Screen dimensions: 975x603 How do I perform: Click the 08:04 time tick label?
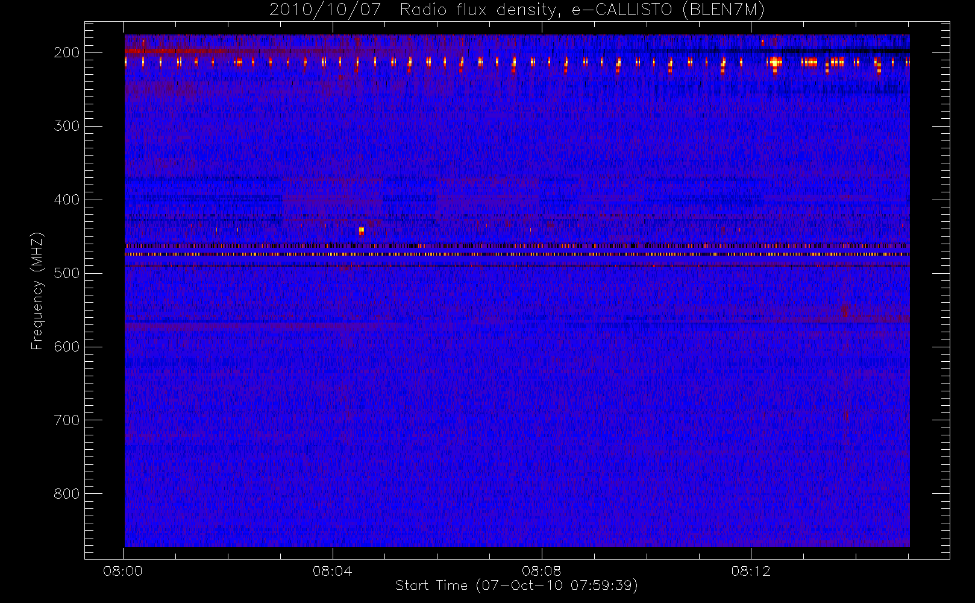click(x=332, y=571)
